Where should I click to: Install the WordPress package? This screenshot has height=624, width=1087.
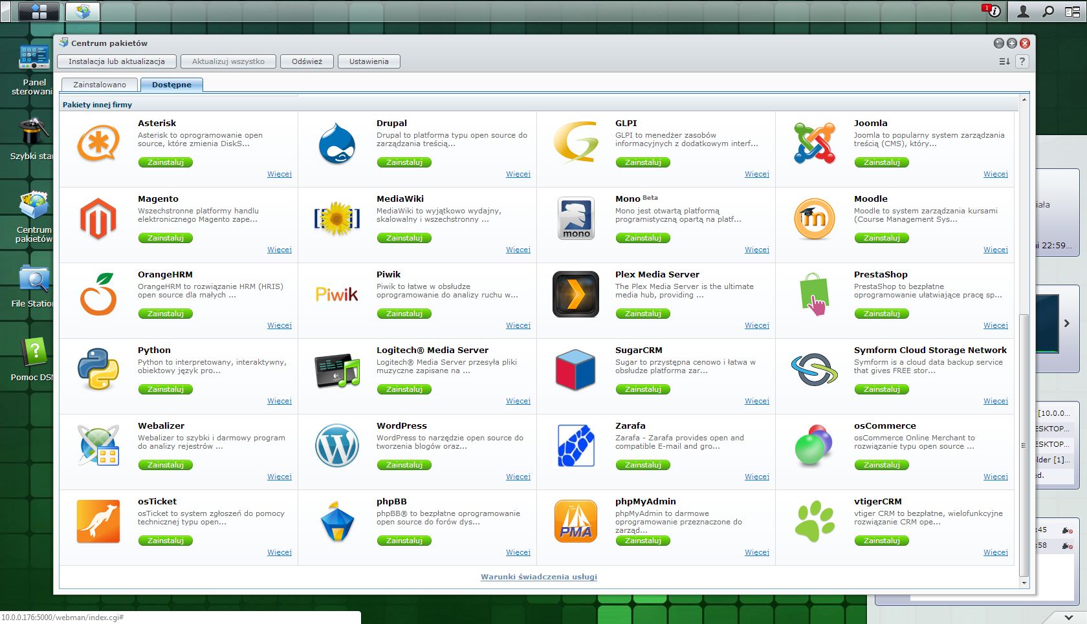tap(404, 465)
